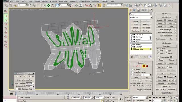This screenshot has width=182, height=102.
Task: Click the Bind to Space Warp icon
Action: (15, 5)
